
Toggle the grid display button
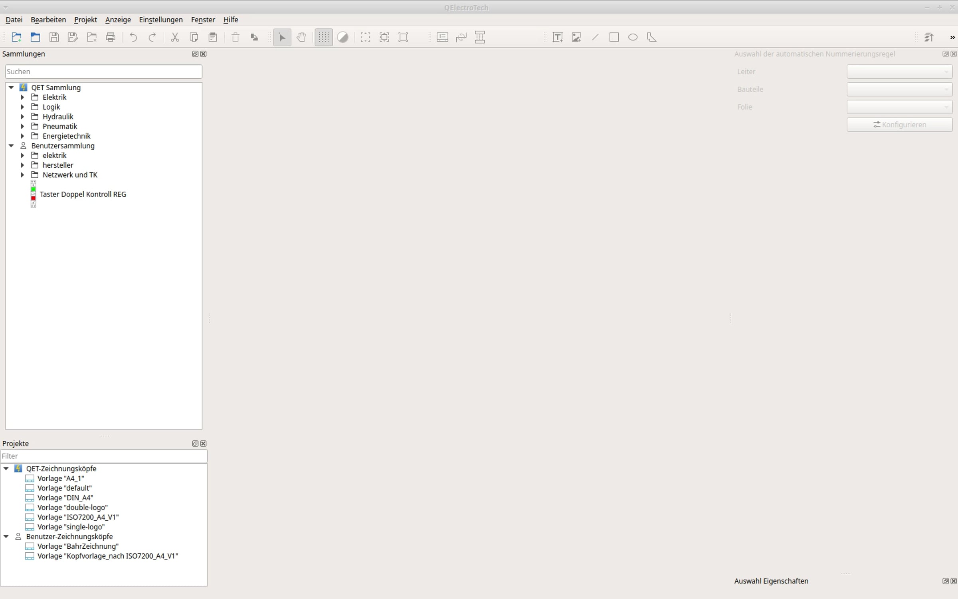pyautogui.click(x=324, y=37)
